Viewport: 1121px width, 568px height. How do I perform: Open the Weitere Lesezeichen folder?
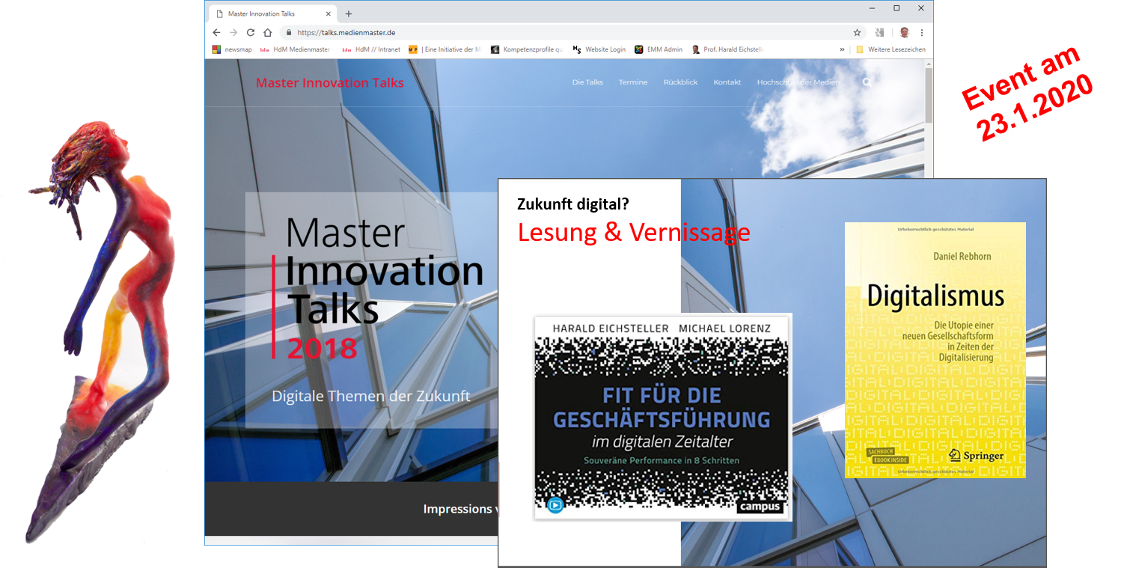[x=891, y=49]
